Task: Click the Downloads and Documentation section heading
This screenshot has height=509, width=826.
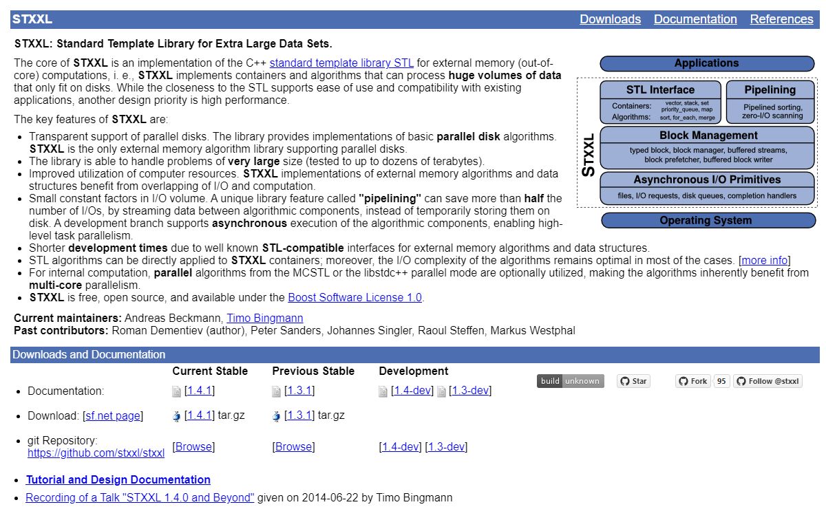Action: (x=89, y=355)
